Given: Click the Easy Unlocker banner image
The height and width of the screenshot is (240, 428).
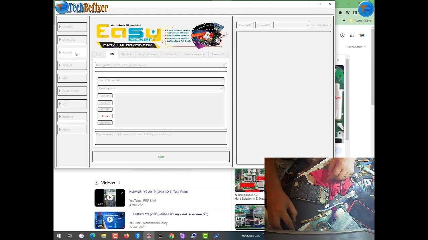Looking at the screenshot, I should (161, 35).
